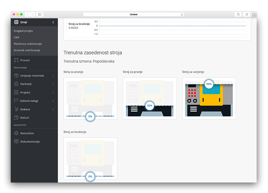The width and height of the screenshot is (268, 193).
Task: Expand the Urejanje materiala submenu chevron
Action: [x=53, y=76]
